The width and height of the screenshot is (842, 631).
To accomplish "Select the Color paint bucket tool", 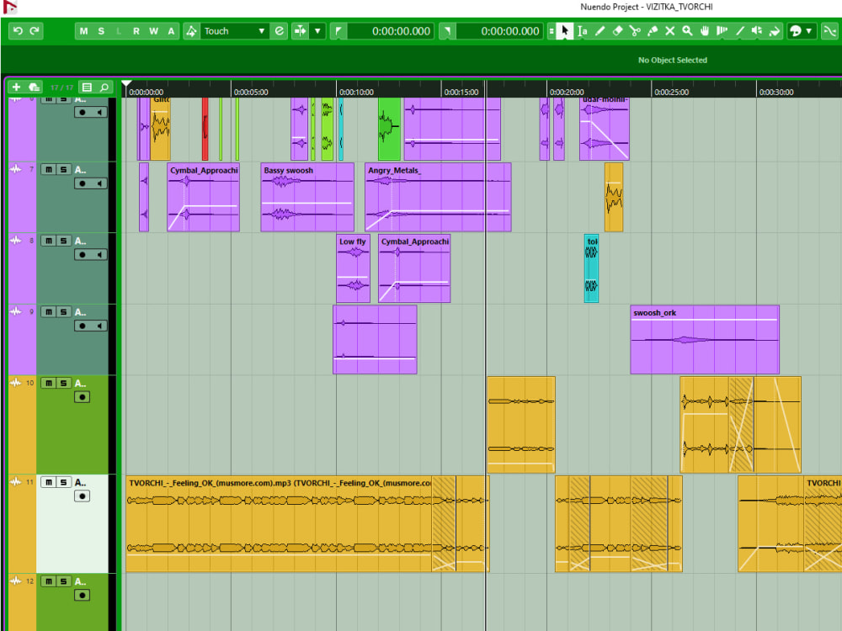I will [775, 31].
